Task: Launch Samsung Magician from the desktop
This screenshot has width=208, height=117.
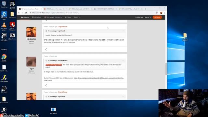Action: 12,5
